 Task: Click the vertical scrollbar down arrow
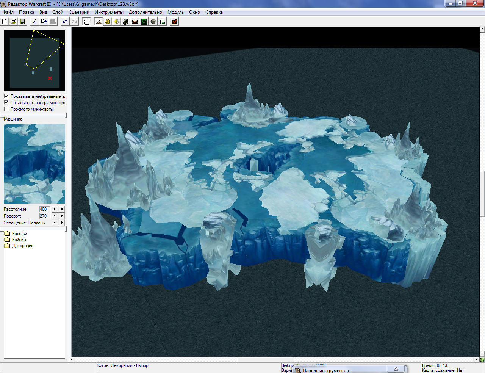482,354
